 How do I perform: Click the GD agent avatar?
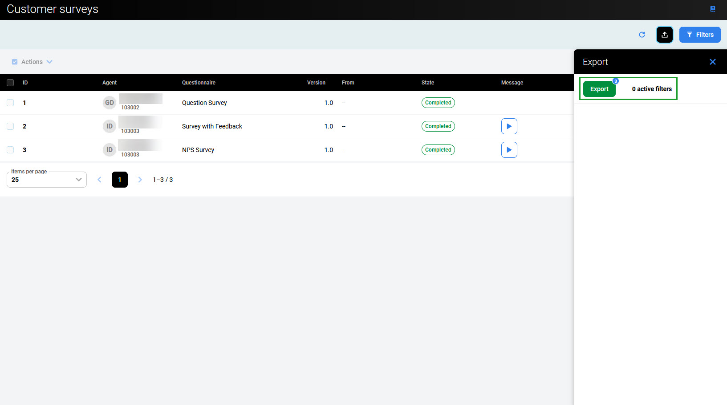109,103
